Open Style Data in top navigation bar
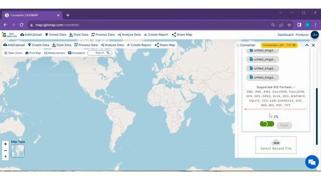Image resolution: width=321 pixels, height=180 pixels. click(x=79, y=34)
